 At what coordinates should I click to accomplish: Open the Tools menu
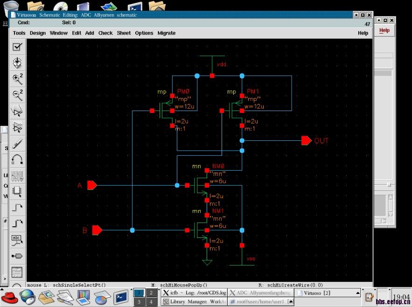tap(19, 33)
